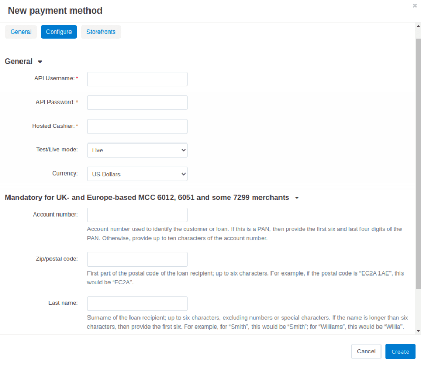Screen dimensions: 421x367
Task: Open the Test/Live mode dropdown
Action: 137,150
